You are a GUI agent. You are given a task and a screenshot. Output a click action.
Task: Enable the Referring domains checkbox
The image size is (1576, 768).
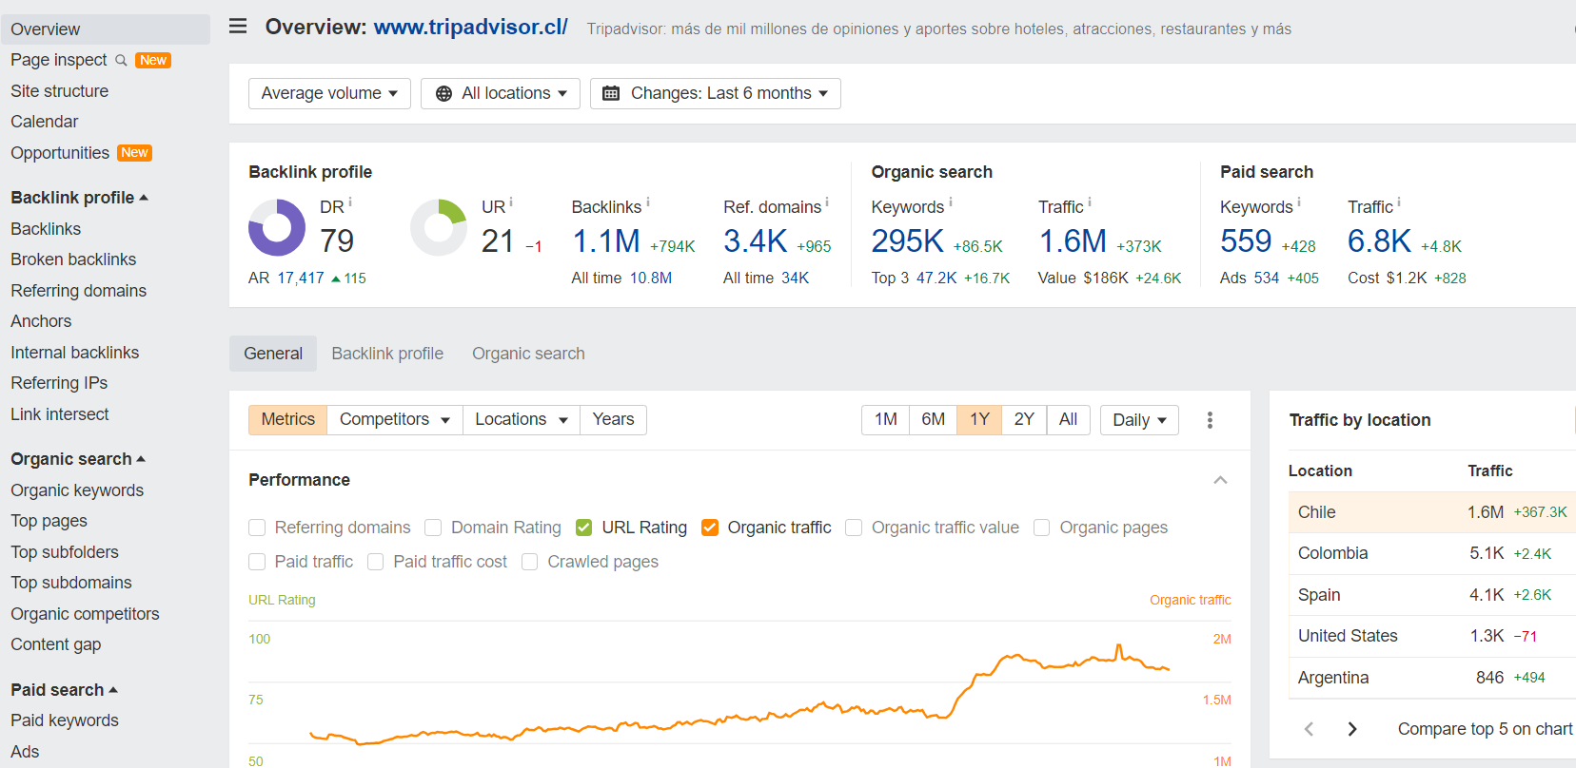(x=257, y=528)
